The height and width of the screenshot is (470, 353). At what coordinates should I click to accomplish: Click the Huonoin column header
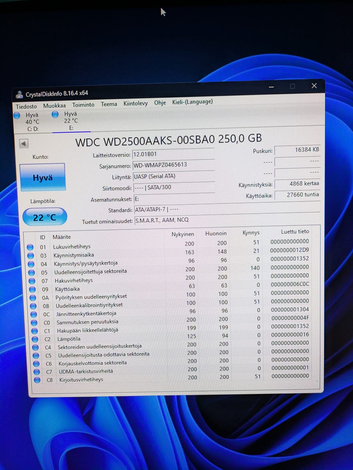tap(216, 233)
